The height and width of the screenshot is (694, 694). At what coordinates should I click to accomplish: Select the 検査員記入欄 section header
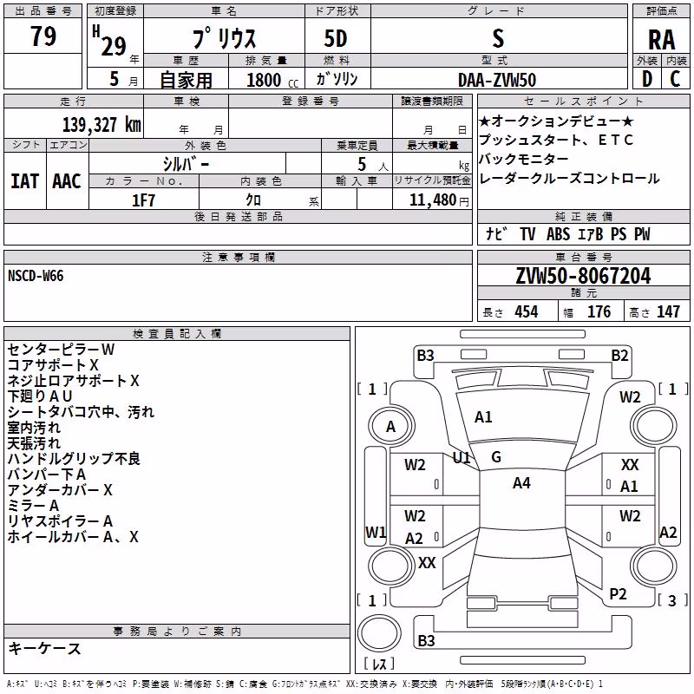[177, 334]
